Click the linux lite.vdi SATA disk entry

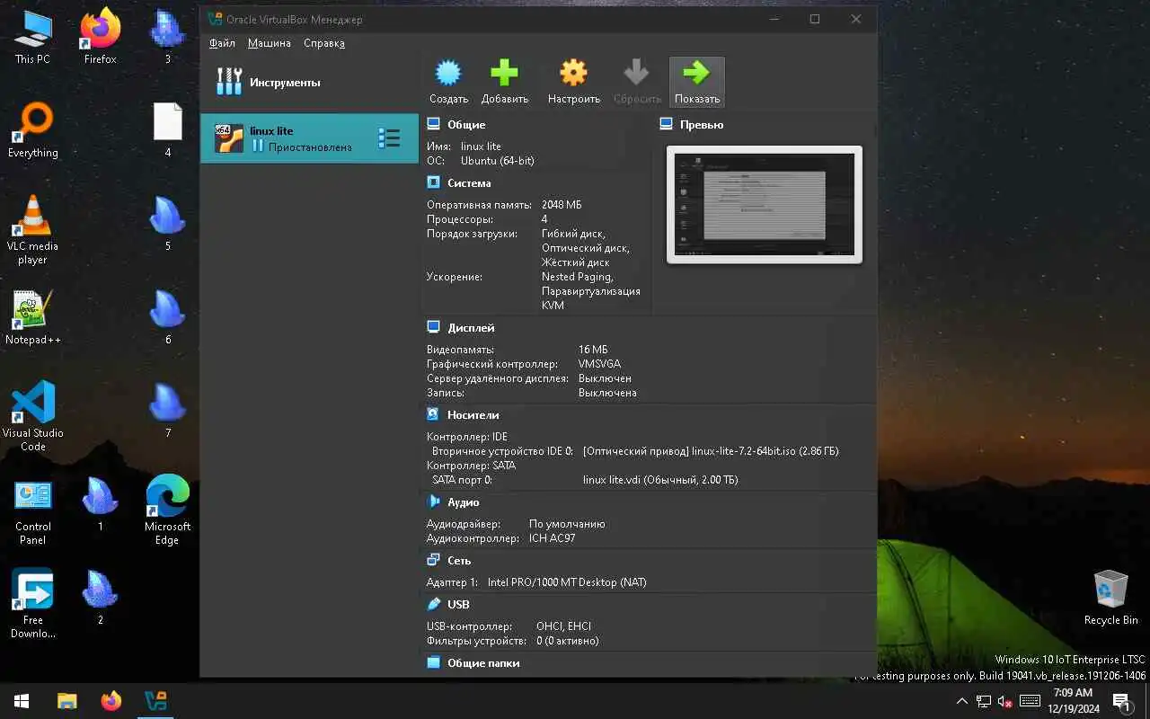pos(660,480)
